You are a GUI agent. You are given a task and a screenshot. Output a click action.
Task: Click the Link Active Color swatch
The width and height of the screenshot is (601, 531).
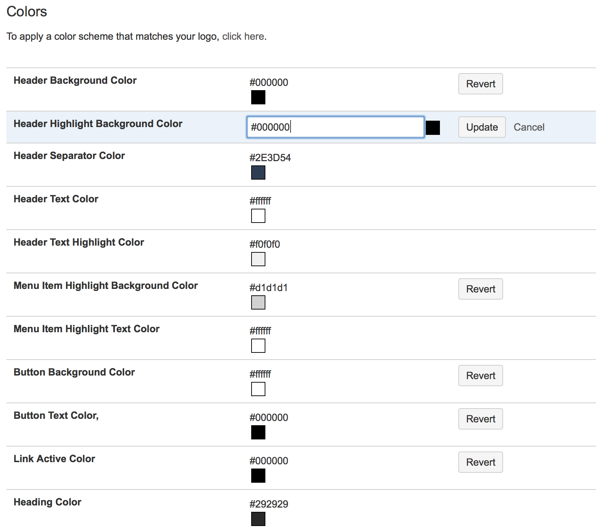coord(258,476)
